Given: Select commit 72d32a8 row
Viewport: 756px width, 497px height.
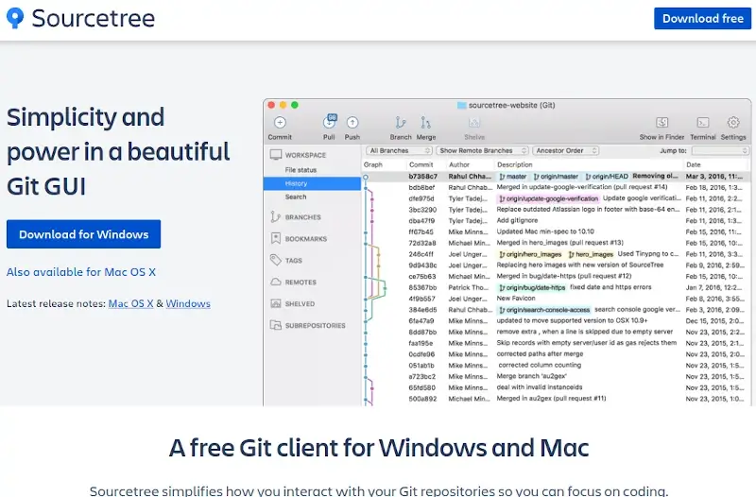Looking at the screenshot, I should (556, 243).
